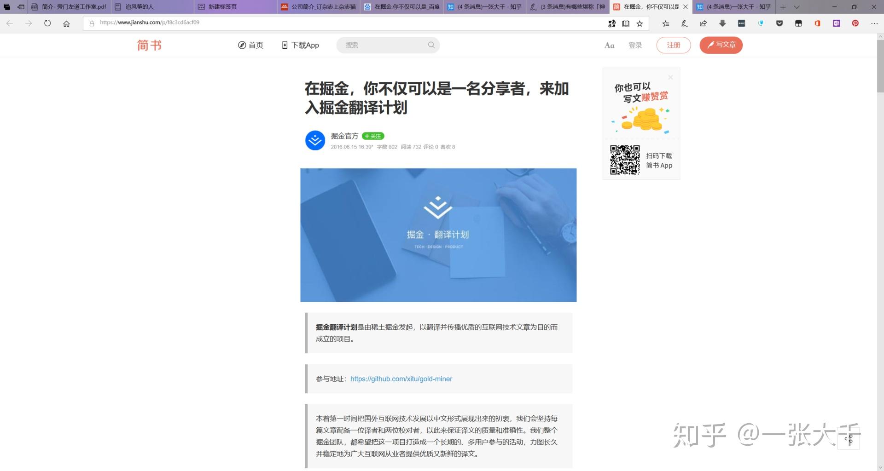Add this page to favorites with star
Screen dimensions: 884x471
click(x=640, y=23)
